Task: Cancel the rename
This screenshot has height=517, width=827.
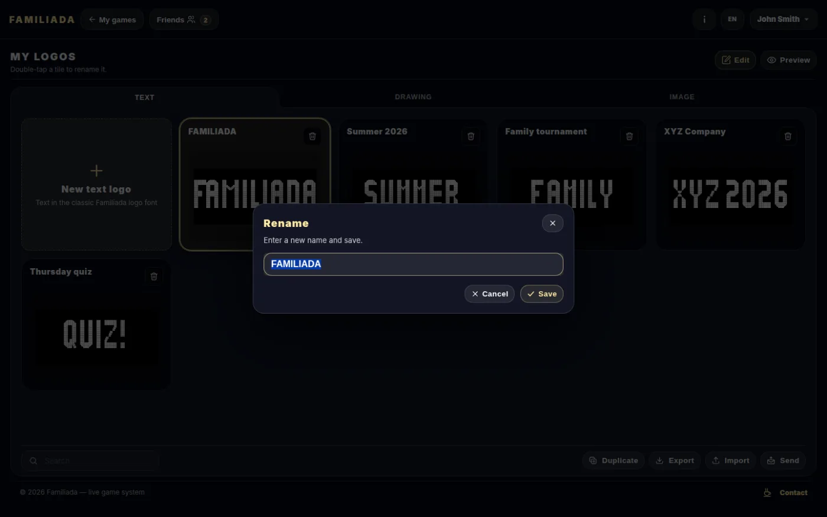Action: coord(489,294)
